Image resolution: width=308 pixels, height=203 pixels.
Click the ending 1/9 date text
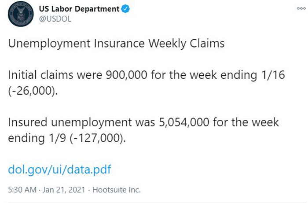pyautogui.click(x=37, y=138)
